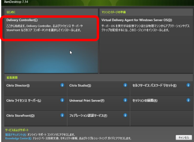Click the サービスおよびサポート heading

click(x=17, y=130)
